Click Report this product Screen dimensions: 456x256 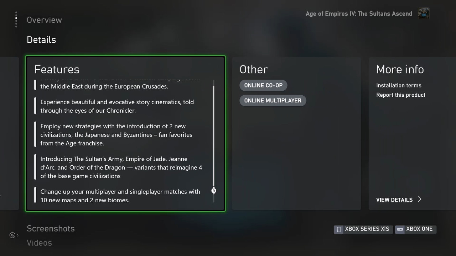(x=401, y=95)
